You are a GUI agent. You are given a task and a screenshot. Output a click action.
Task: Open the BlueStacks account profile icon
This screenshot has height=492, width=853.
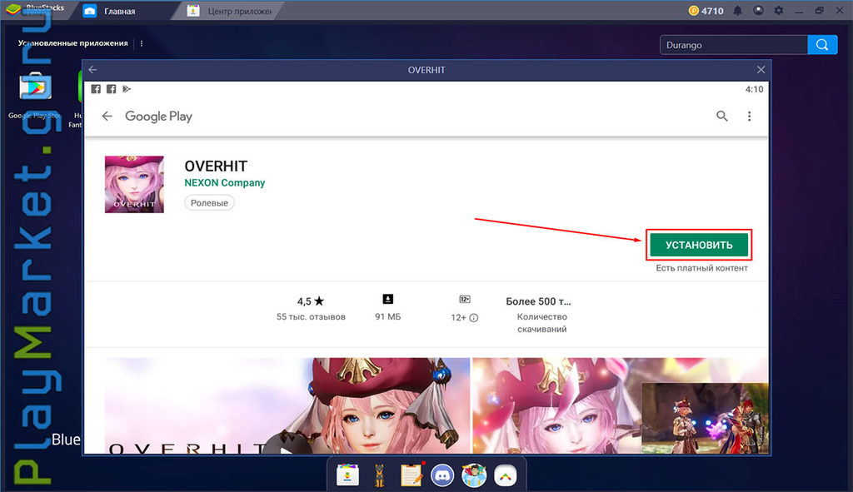758,11
